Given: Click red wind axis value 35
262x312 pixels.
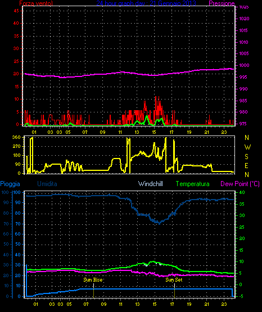Looking at the screenshot, I should click(x=16, y=36).
